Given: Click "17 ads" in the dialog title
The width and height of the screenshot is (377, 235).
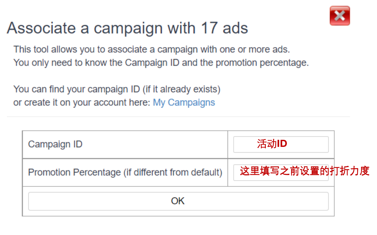Looking at the screenshot, I should click(x=224, y=28).
